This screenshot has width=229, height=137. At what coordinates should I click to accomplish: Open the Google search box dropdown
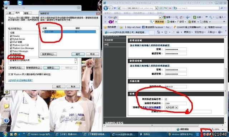click(160, 17)
